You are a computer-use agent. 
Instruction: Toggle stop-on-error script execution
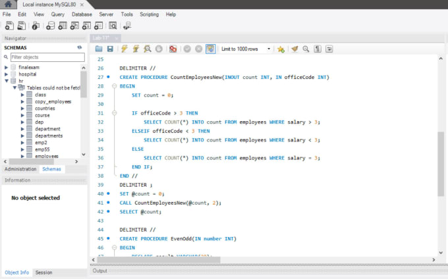[173, 49]
